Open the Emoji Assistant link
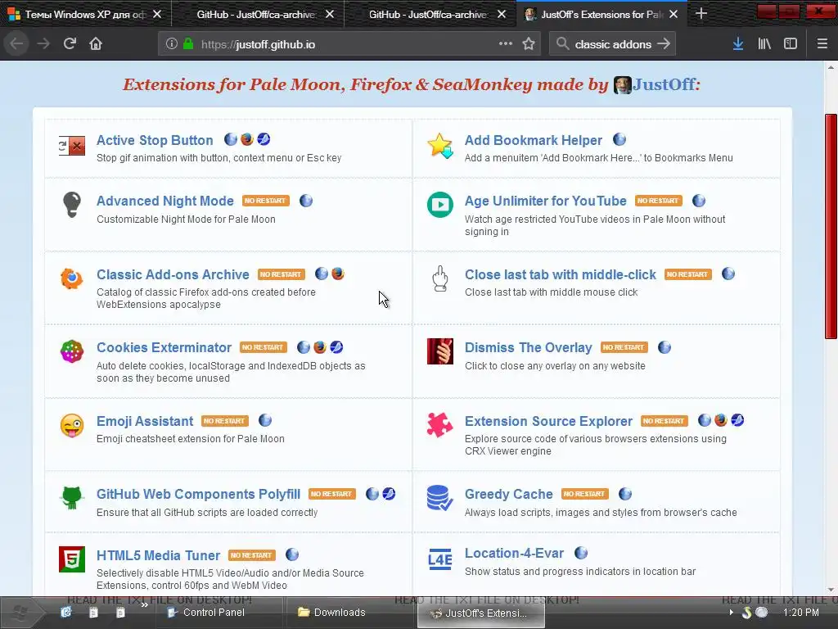The width and height of the screenshot is (838, 629). 144,421
